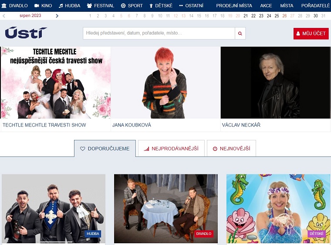The height and width of the screenshot is (245, 331).
Task: Click JANA KOUBKOVÁ title link
Action: click(x=132, y=125)
